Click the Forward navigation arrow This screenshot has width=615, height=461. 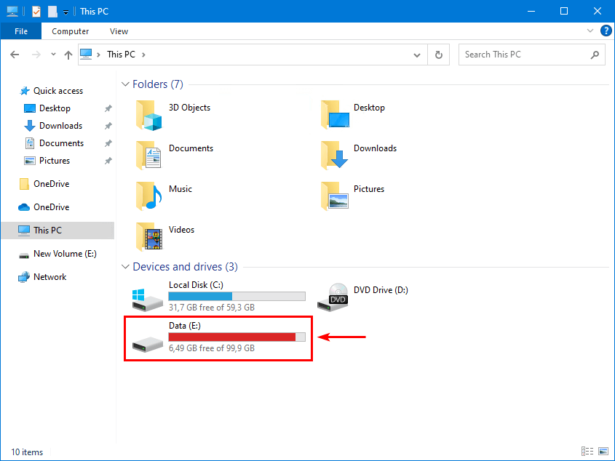pyautogui.click(x=36, y=55)
